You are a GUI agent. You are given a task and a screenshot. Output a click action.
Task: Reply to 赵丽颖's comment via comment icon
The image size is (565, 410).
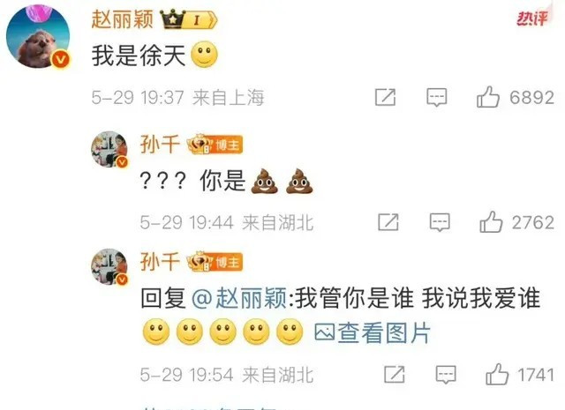pos(437,97)
